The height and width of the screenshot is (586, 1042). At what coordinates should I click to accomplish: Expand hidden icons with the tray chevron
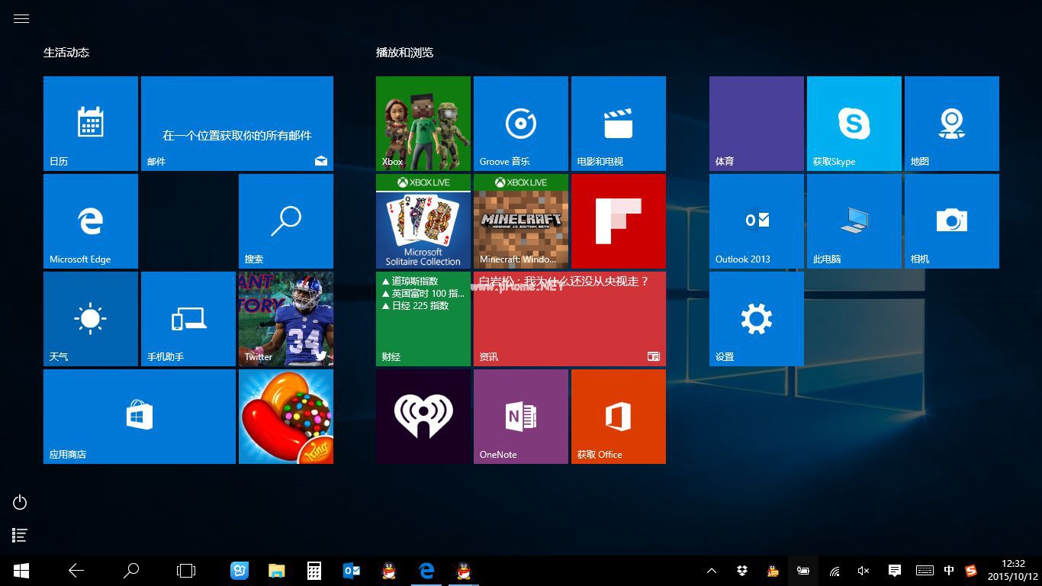711,570
